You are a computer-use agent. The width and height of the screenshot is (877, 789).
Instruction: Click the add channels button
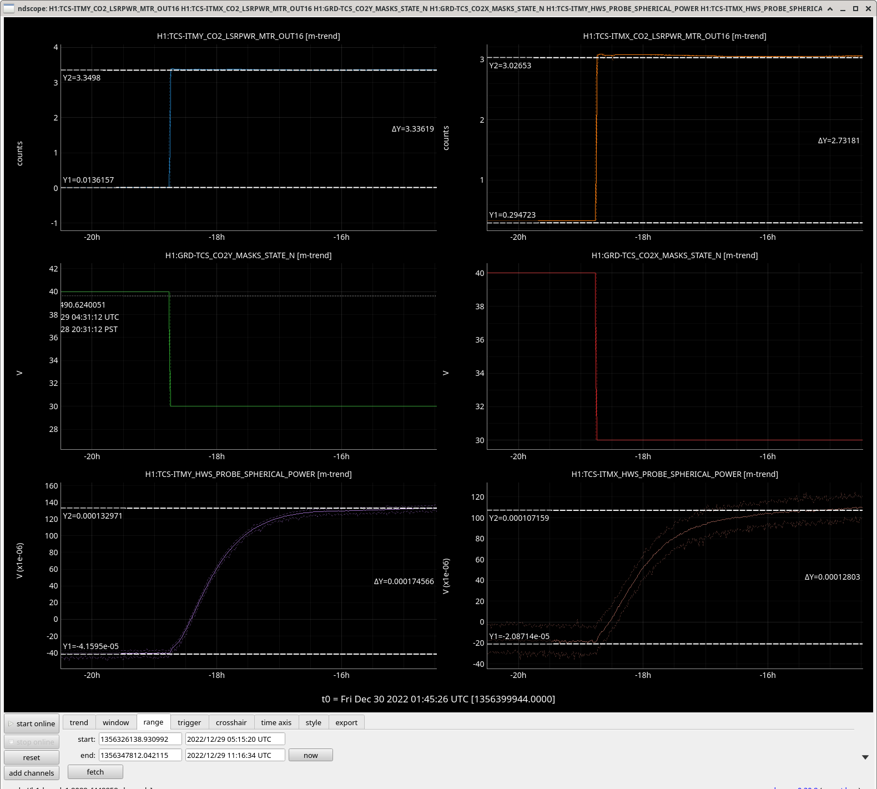click(32, 773)
